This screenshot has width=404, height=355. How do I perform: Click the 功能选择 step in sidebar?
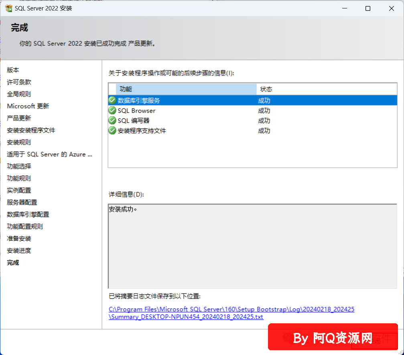(x=19, y=166)
